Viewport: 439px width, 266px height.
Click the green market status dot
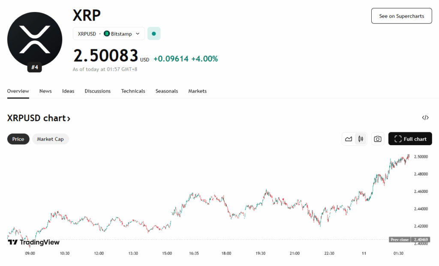point(154,33)
